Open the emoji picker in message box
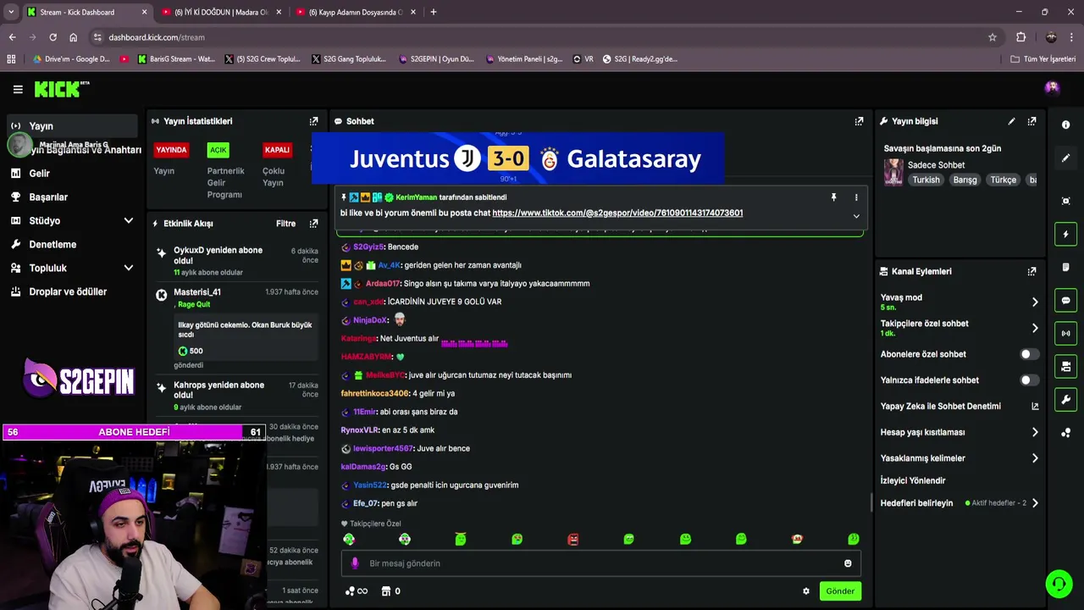This screenshot has width=1084, height=610. pos(848,563)
